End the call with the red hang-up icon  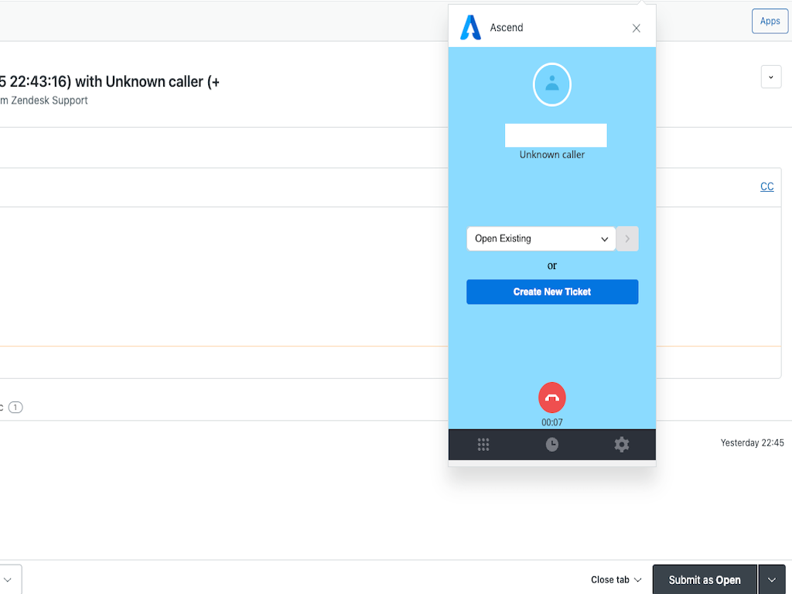(x=551, y=397)
